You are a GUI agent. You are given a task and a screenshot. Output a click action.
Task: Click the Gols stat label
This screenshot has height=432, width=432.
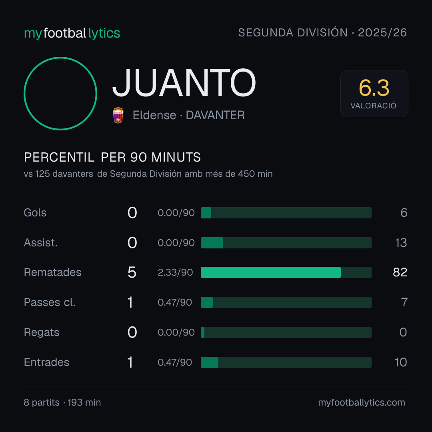coord(35,213)
